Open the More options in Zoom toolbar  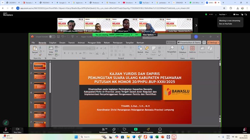(x=160, y=130)
